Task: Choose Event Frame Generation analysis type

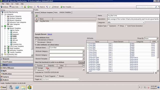Action: pyautogui.click(x=126, y=26)
